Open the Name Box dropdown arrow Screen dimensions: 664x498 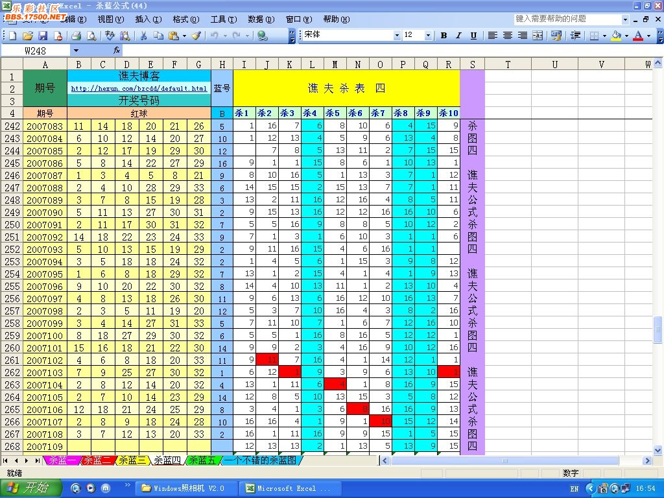(76, 51)
